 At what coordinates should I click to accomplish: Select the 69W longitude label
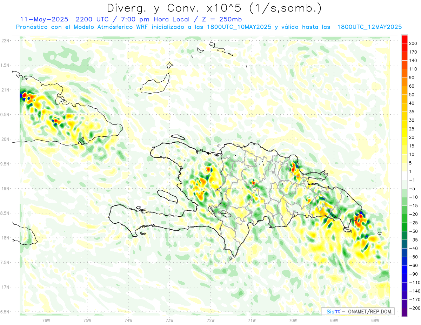[x=334, y=320]
